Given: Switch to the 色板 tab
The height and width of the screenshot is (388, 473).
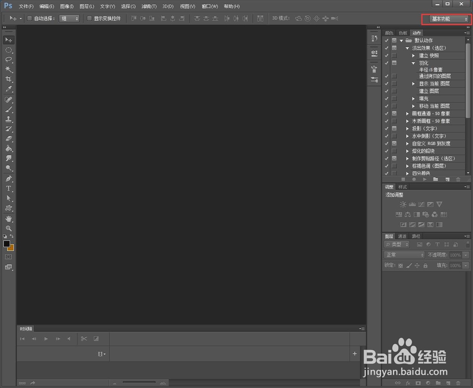Looking at the screenshot, I should coord(403,33).
